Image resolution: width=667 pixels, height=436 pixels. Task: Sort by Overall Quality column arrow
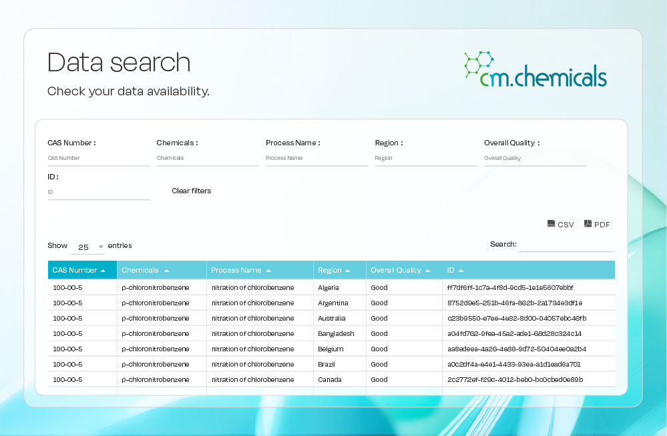point(428,271)
